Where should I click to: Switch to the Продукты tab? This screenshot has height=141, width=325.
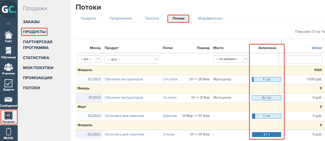coord(88,18)
